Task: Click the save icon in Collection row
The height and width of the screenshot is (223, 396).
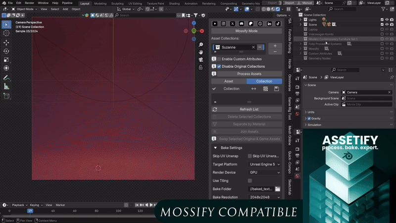Action: (x=277, y=89)
